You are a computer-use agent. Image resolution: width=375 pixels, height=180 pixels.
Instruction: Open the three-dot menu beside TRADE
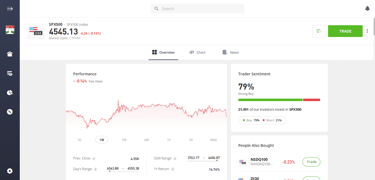[367, 31]
